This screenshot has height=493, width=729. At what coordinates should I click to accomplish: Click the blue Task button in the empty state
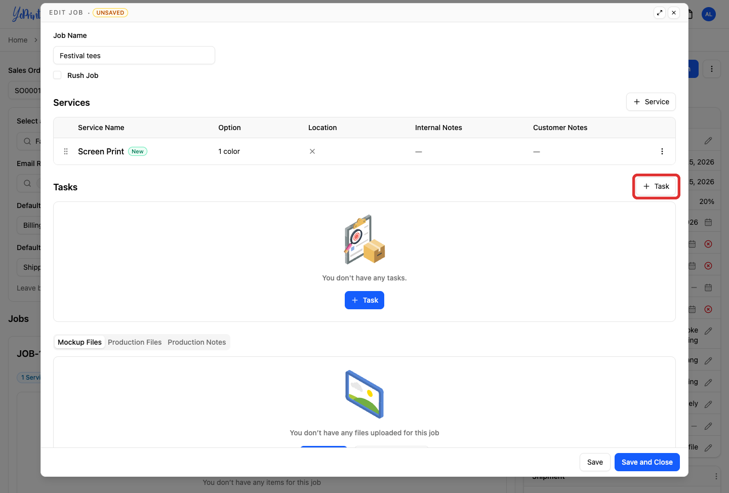(364, 300)
